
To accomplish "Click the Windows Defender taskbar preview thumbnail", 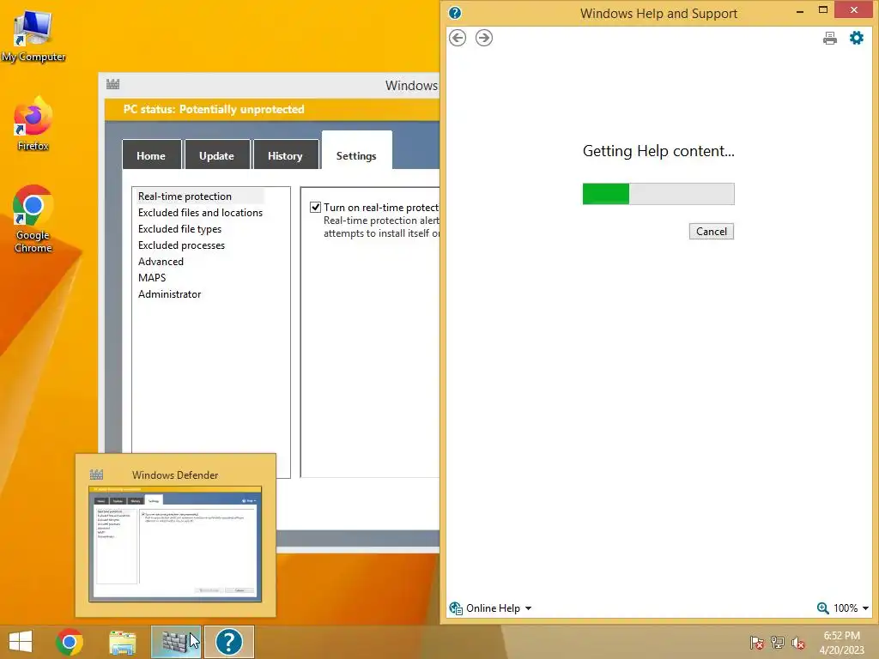I will (x=175, y=544).
